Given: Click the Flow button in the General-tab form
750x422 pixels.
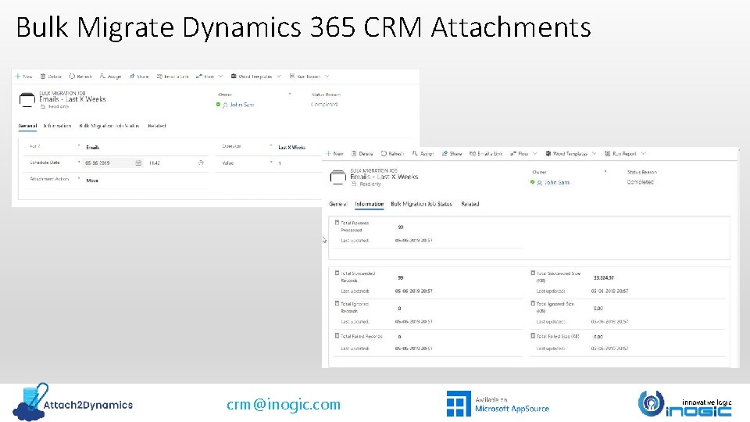Looking at the screenshot, I should tap(205, 76).
